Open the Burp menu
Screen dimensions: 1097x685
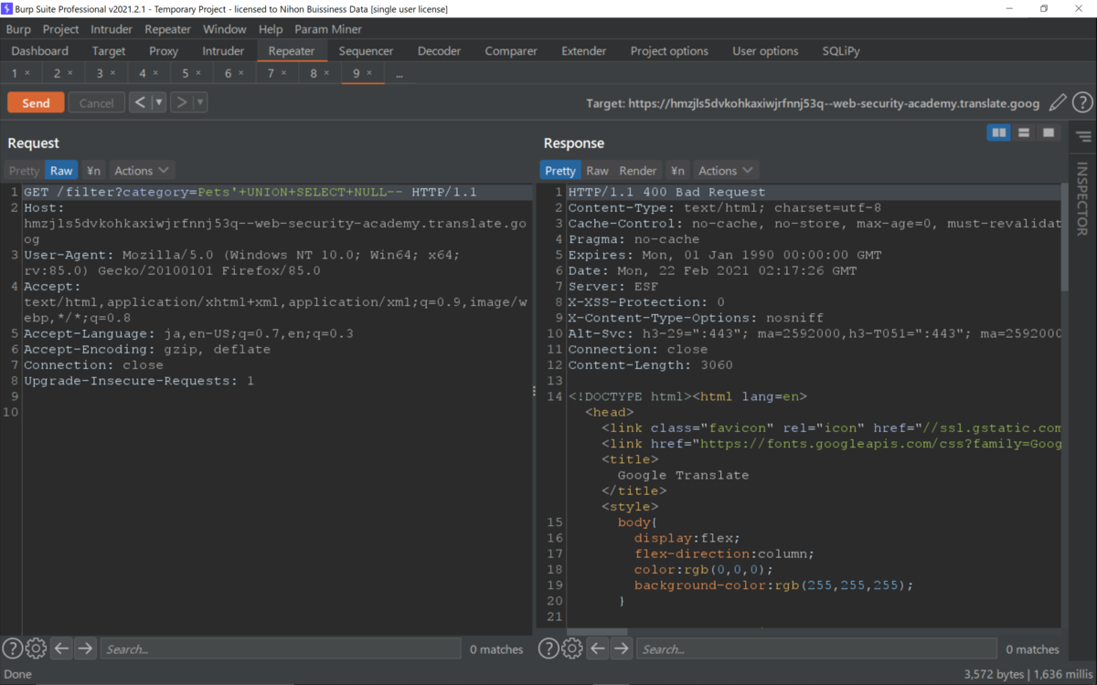pyautogui.click(x=18, y=29)
